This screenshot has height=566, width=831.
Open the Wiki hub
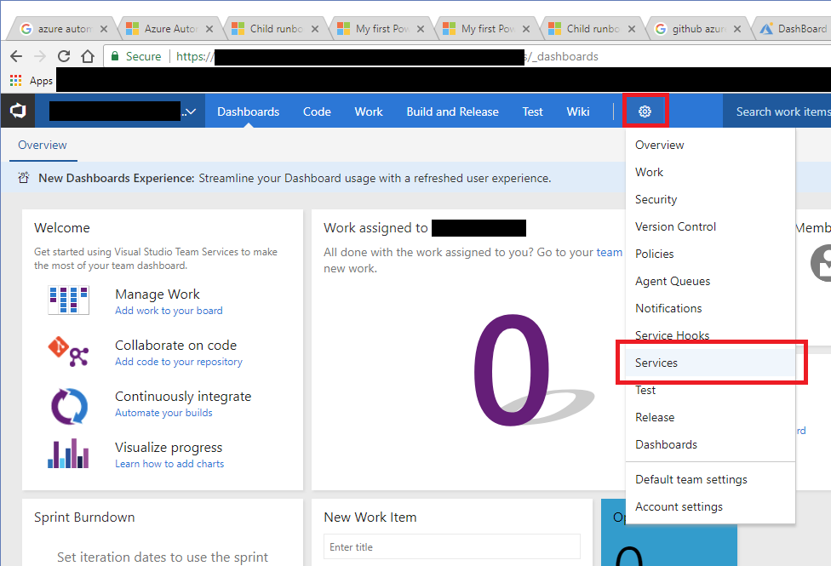(577, 111)
